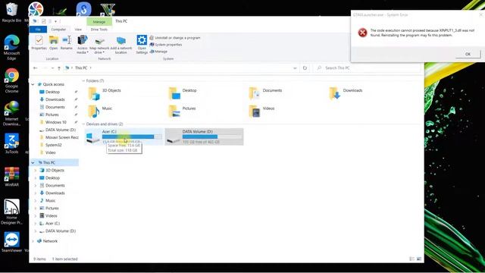Click OK in System Error dialog
The width and height of the screenshot is (485, 273).
pos(468,54)
